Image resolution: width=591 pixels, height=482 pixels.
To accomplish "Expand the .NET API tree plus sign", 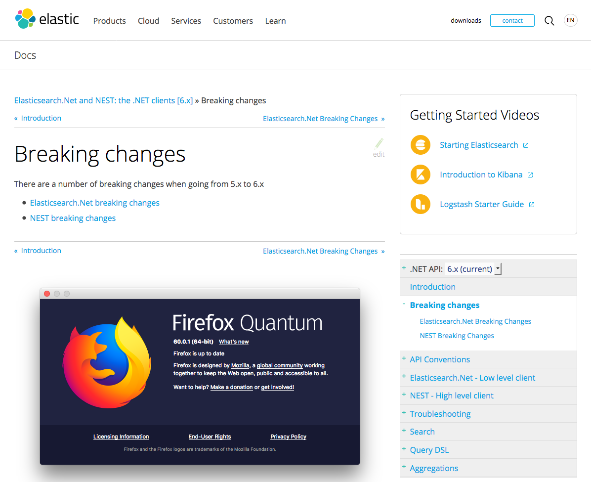I will click(x=404, y=268).
